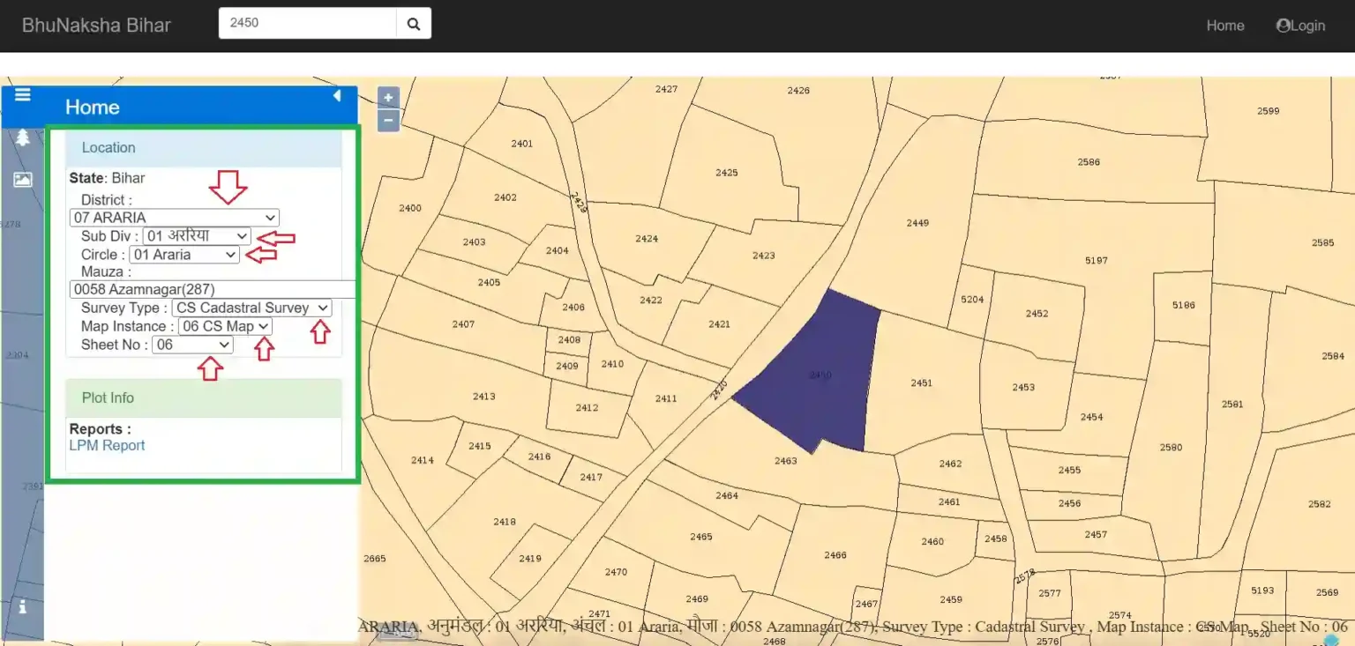Click Login in the top navigation
Viewport: 1355px width, 646px height.
pos(1300,26)
